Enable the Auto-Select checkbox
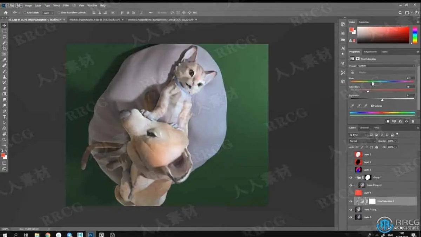 click(25, 13)
